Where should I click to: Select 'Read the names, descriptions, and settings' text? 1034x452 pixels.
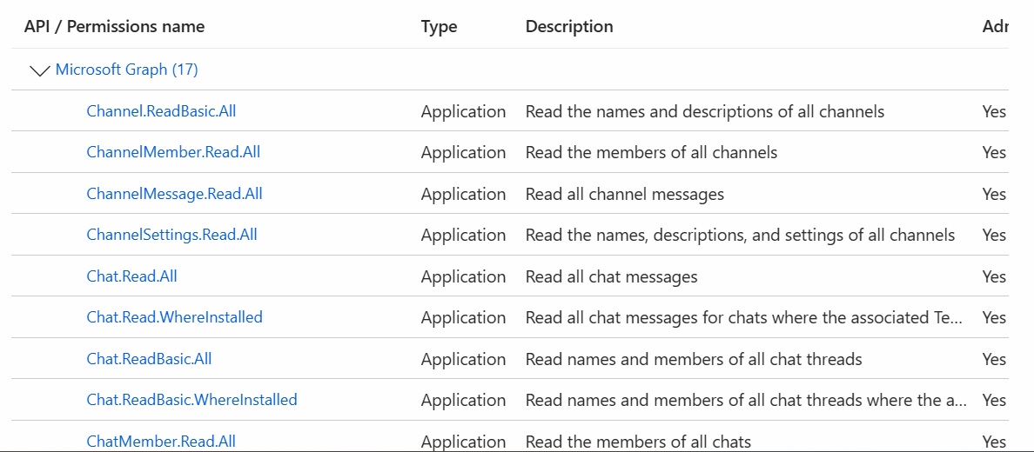pos(740,235)
